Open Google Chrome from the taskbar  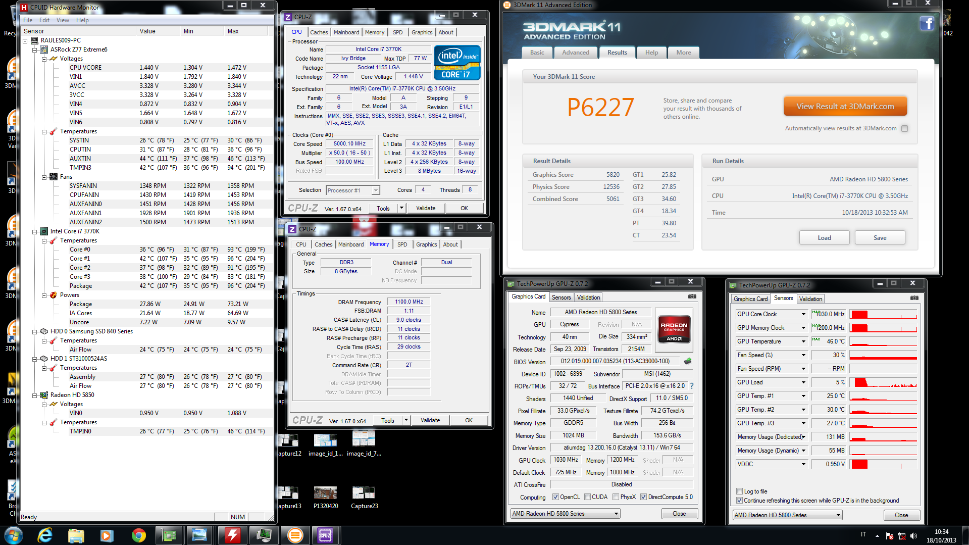coord(138,535)
